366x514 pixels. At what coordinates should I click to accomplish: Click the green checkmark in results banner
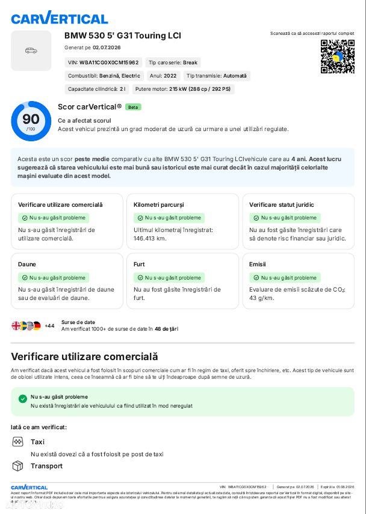[x=23, y=399]
